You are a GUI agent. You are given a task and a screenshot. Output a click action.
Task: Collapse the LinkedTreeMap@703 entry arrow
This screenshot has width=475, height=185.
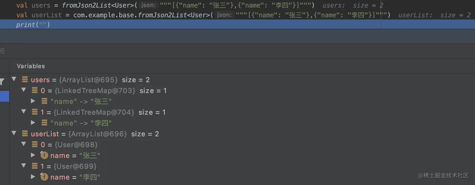(24, 90)
